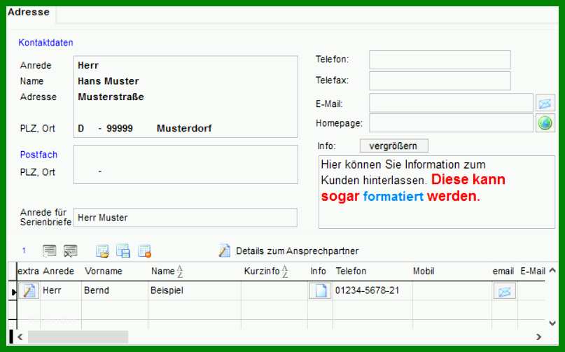Click the Postfach address box
Viewport: 565px width, 352px height.
point(186,164)
